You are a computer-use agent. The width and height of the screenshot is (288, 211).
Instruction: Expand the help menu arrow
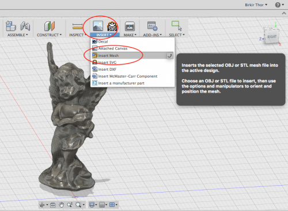pos(283,5)
